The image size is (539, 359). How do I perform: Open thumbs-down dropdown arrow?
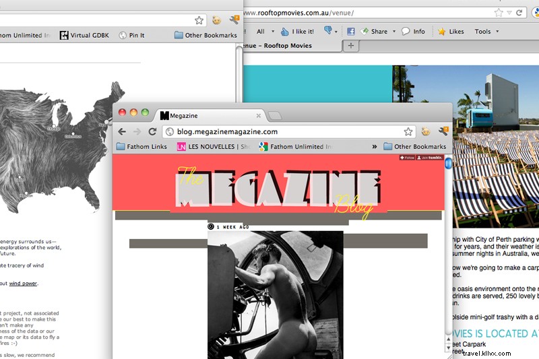[x=336, y=31]
